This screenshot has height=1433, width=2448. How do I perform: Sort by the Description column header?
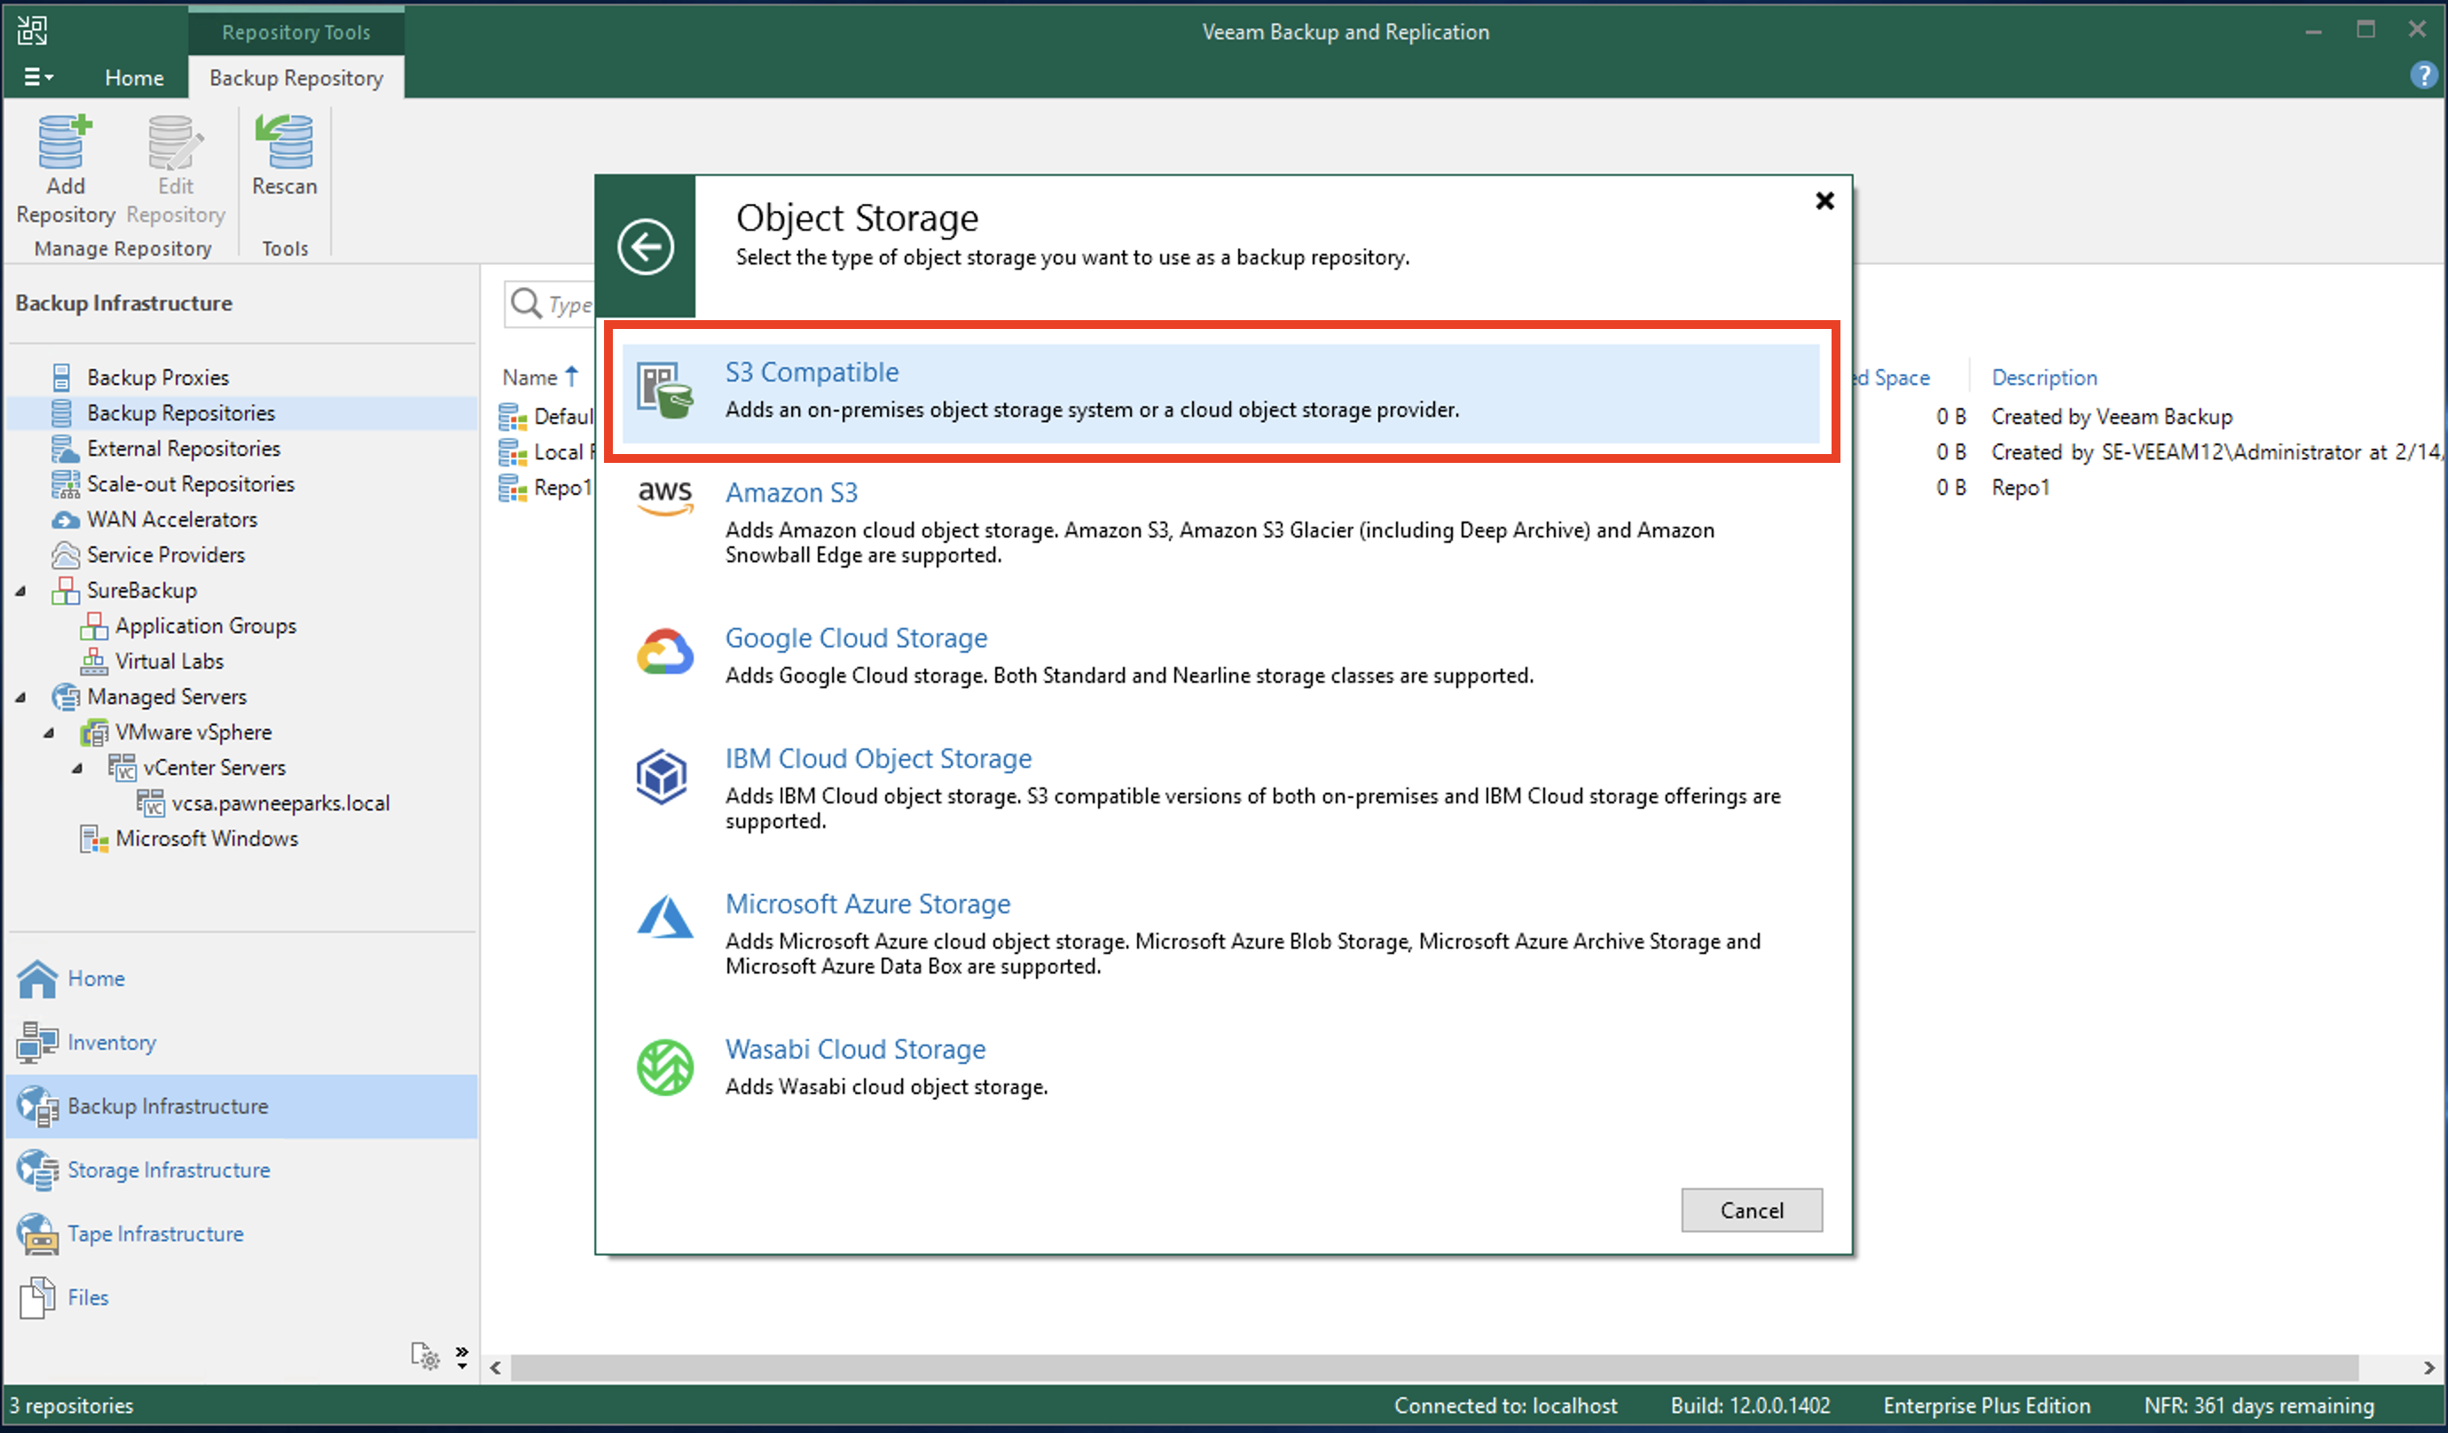2044,377
